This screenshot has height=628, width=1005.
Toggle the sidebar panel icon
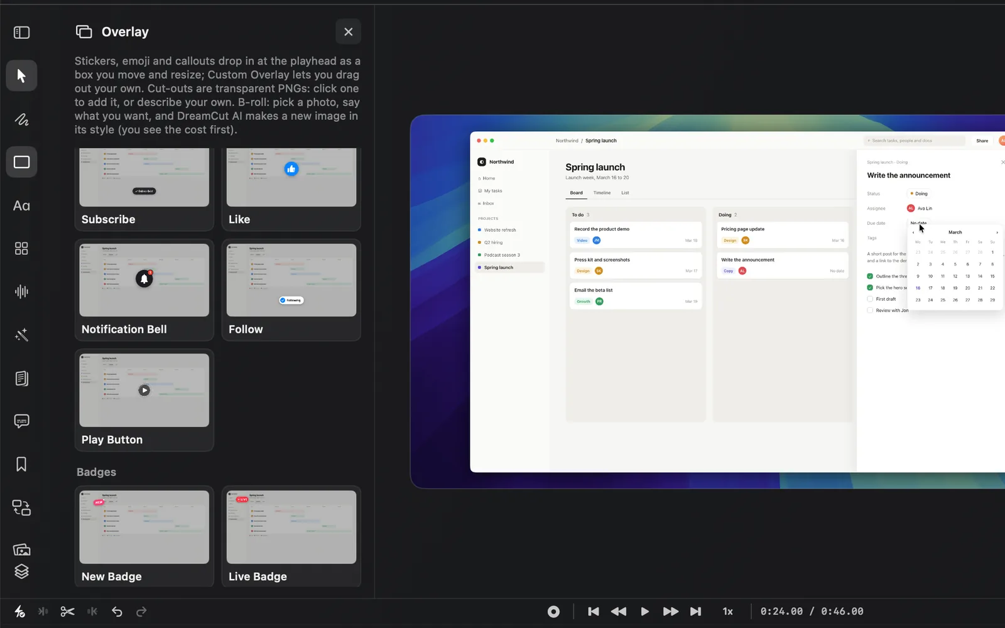point(21,32)
